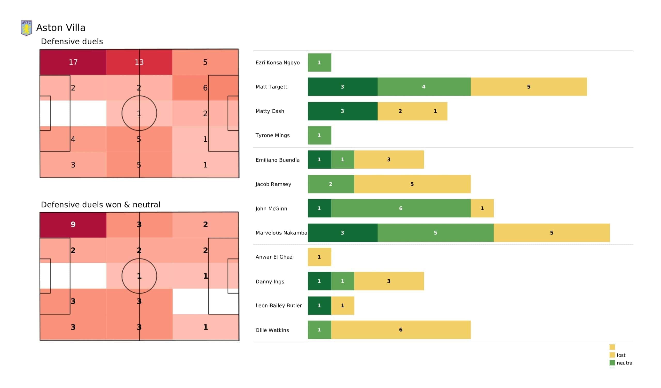Select the heatmap cell showing 13
Viewport: 661px width, 388px height.
[139, 62]
